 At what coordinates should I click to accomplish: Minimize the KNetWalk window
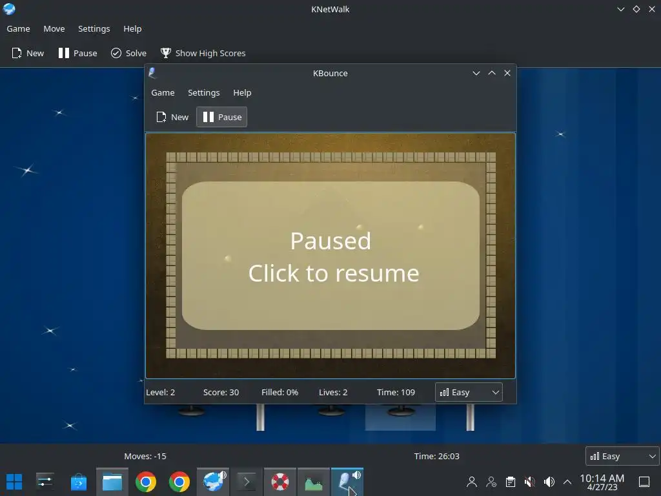pyautogui.click(x=620, y=9)
